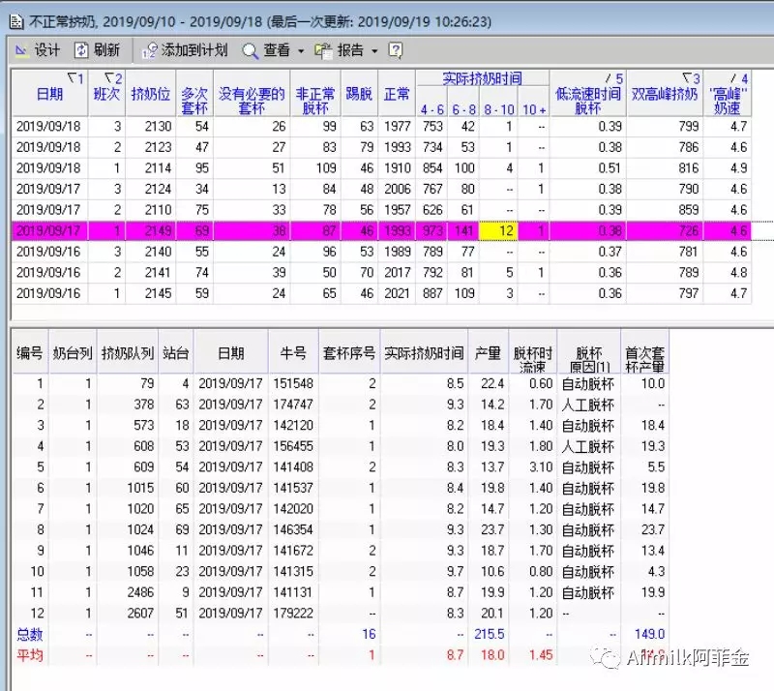The image size is (774, 691).
Task: Select the row with 挤奶位 2130
Action: tap(381, 127)
